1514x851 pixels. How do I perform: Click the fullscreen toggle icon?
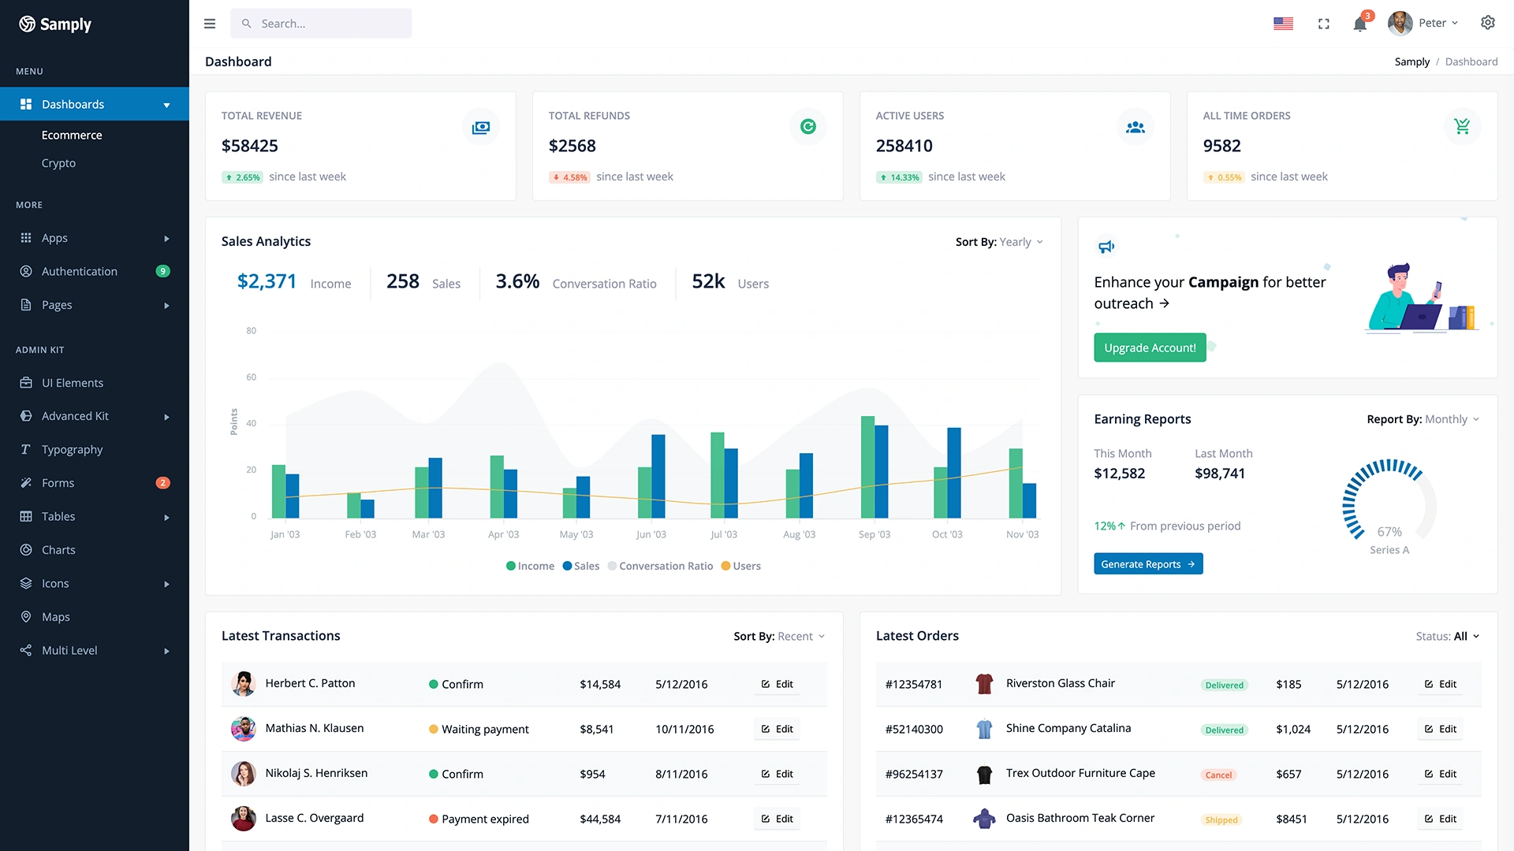coord(1323,24)
